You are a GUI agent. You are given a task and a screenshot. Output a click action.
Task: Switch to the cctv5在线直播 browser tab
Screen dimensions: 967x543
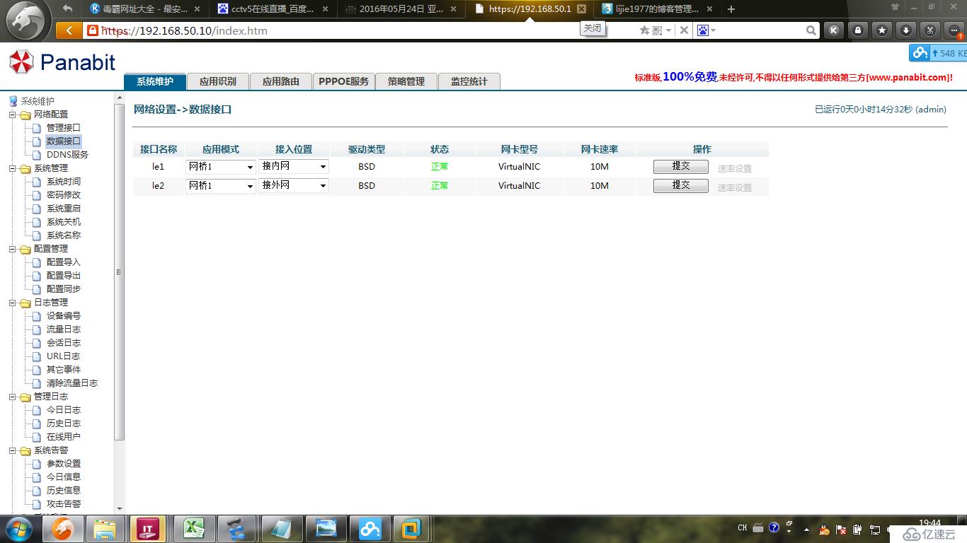click(273, 9)
